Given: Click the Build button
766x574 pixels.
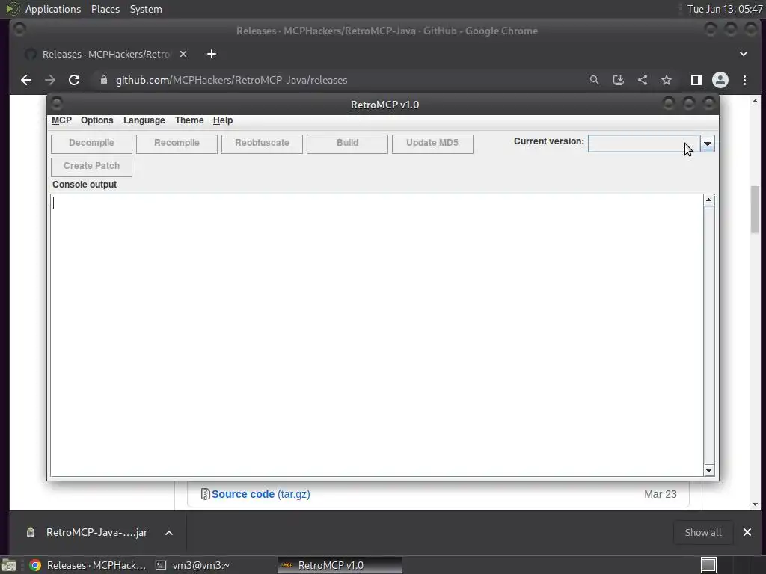Looking at the screenshot, I should (347, 143).
